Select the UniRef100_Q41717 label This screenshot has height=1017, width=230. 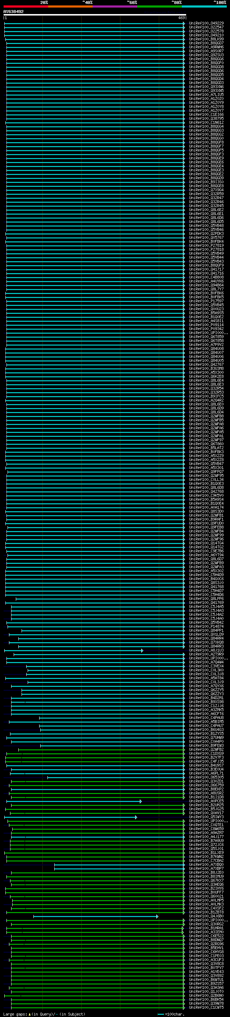pyautogui.click(x=206, y=269)
